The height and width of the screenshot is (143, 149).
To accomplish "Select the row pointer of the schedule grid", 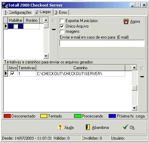I will (x=6, y=26).
